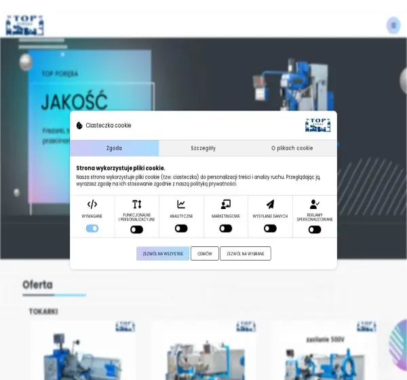The height and width of the screenshot is (380, 407).
Task: Switch to the Szczegóły tab
Action: (x=203, y=148)
